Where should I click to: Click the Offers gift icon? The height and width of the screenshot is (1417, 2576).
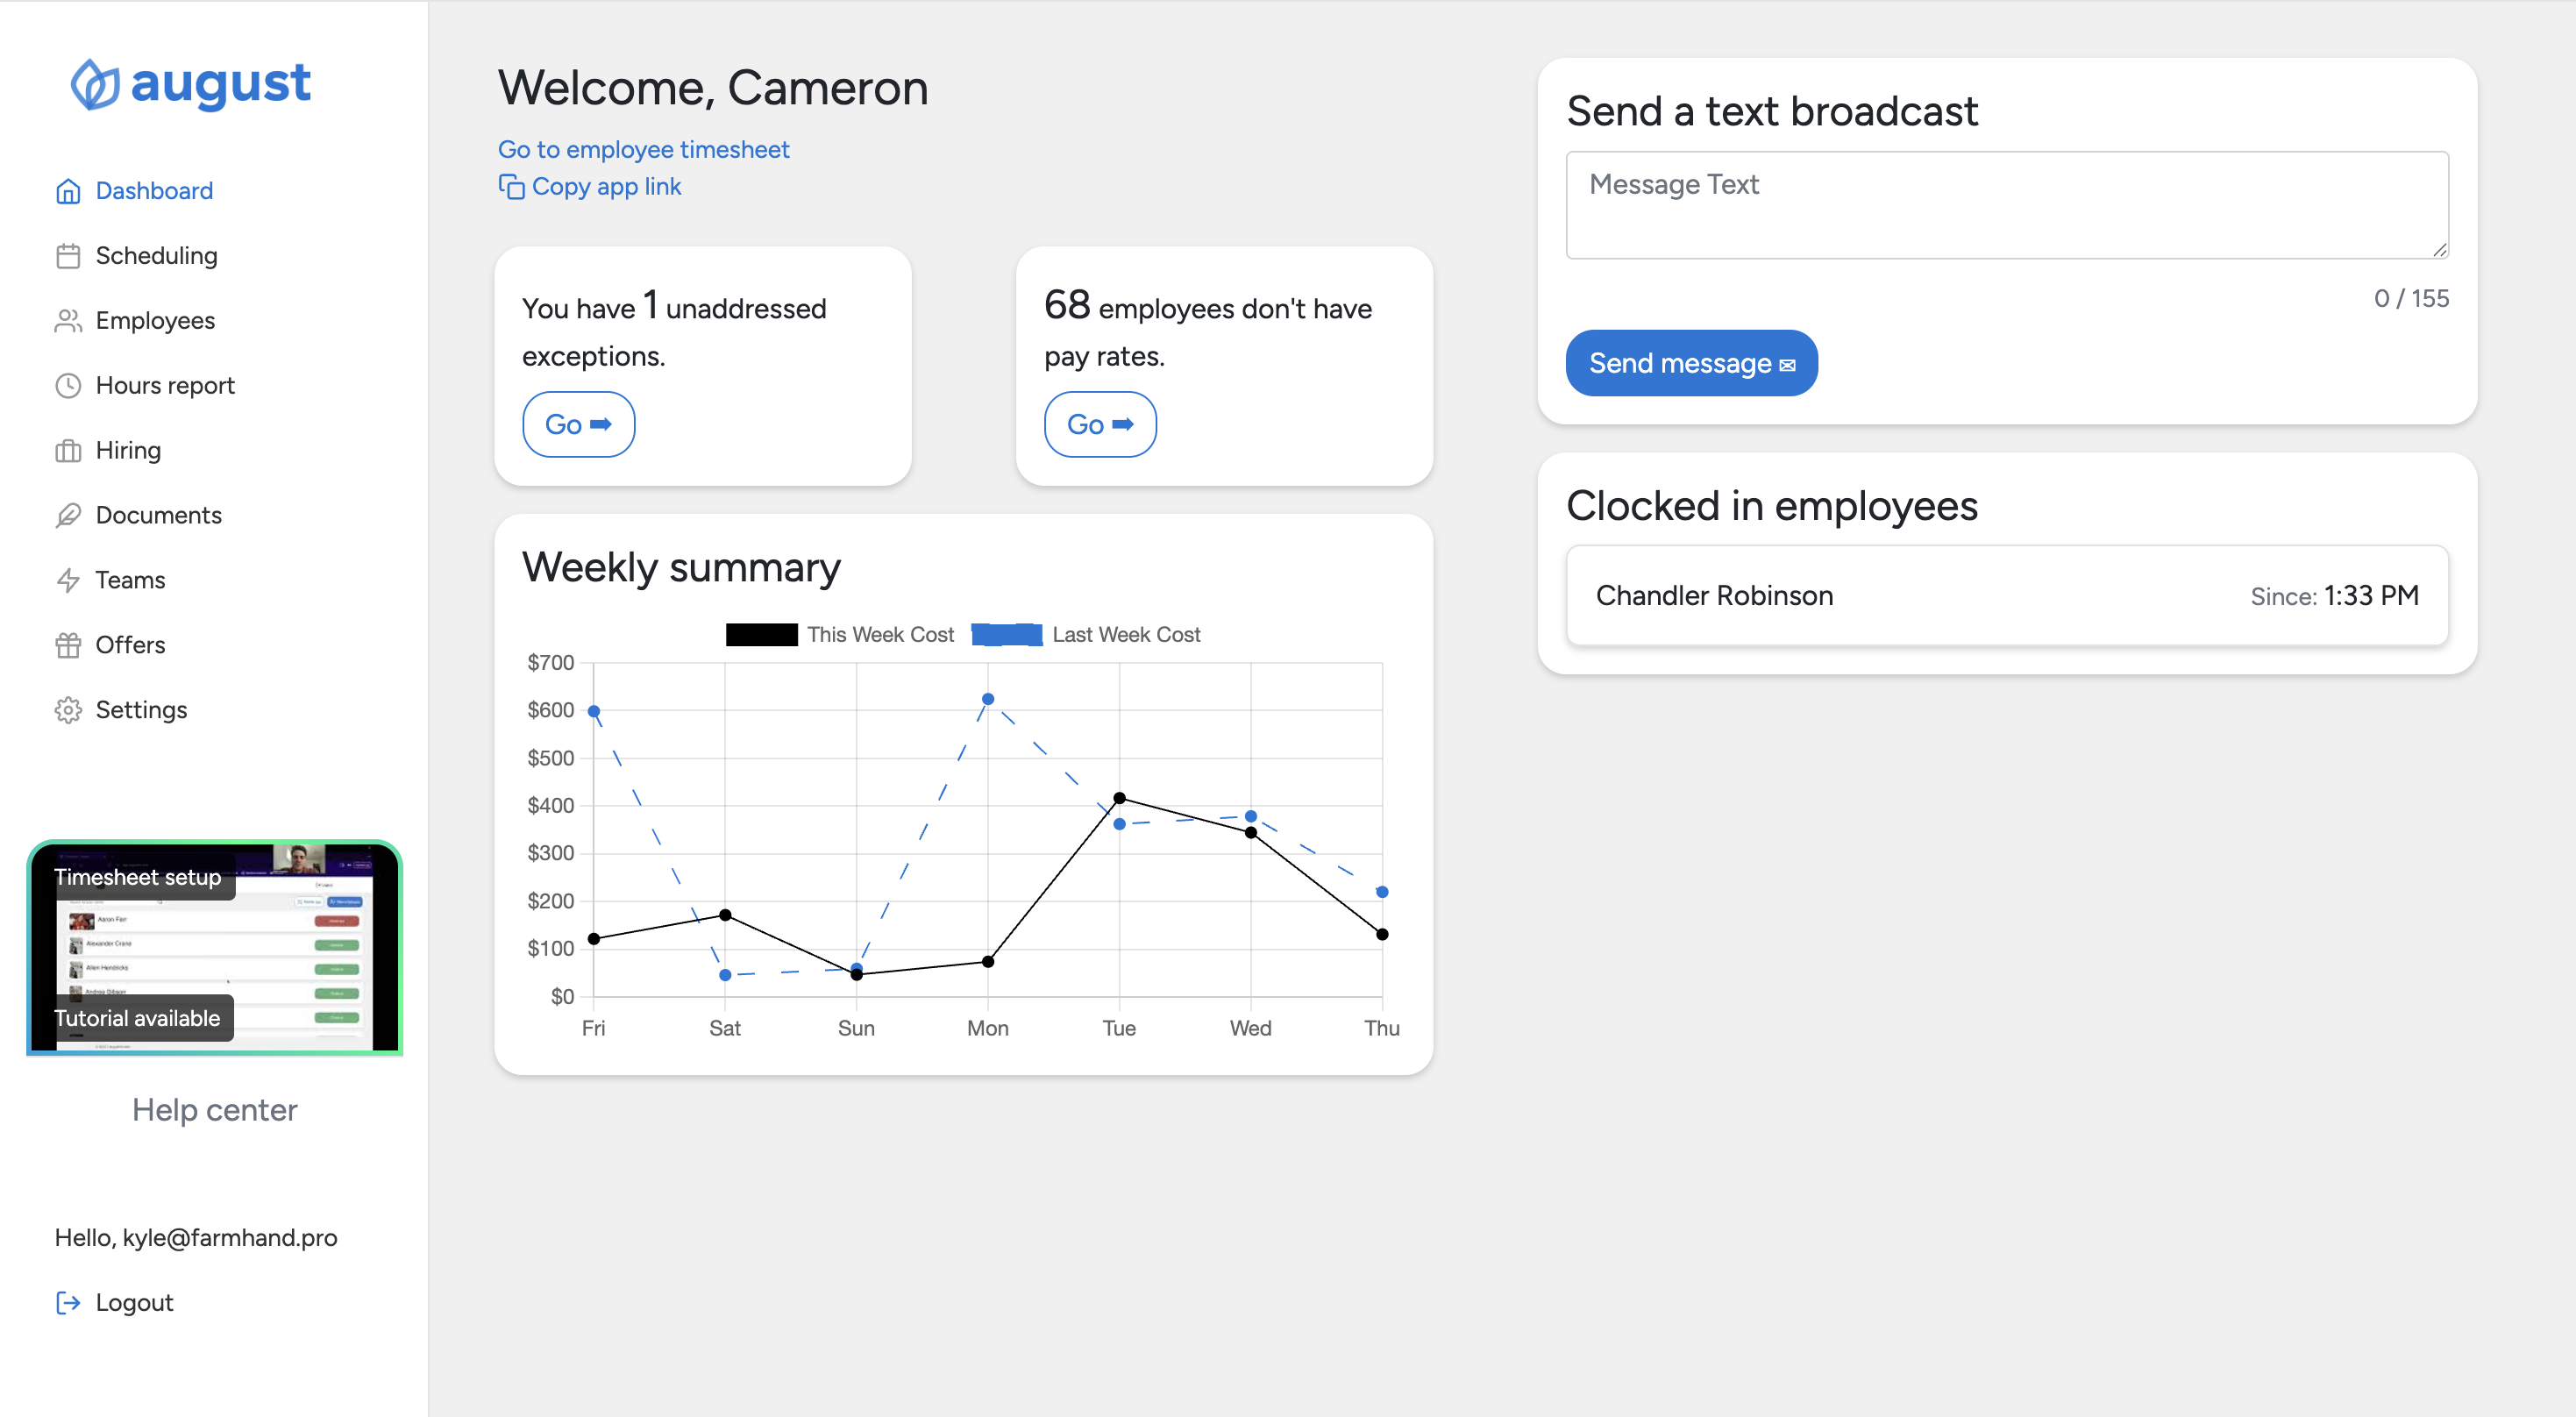coord(68,646)
